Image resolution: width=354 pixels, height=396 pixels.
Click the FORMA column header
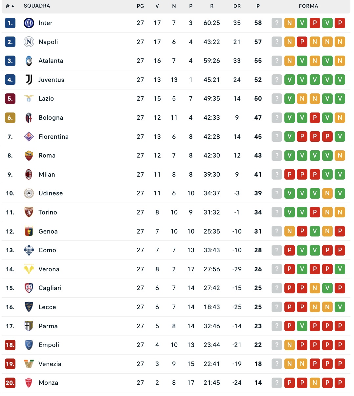pyautogui.click(x=308, y=6)
